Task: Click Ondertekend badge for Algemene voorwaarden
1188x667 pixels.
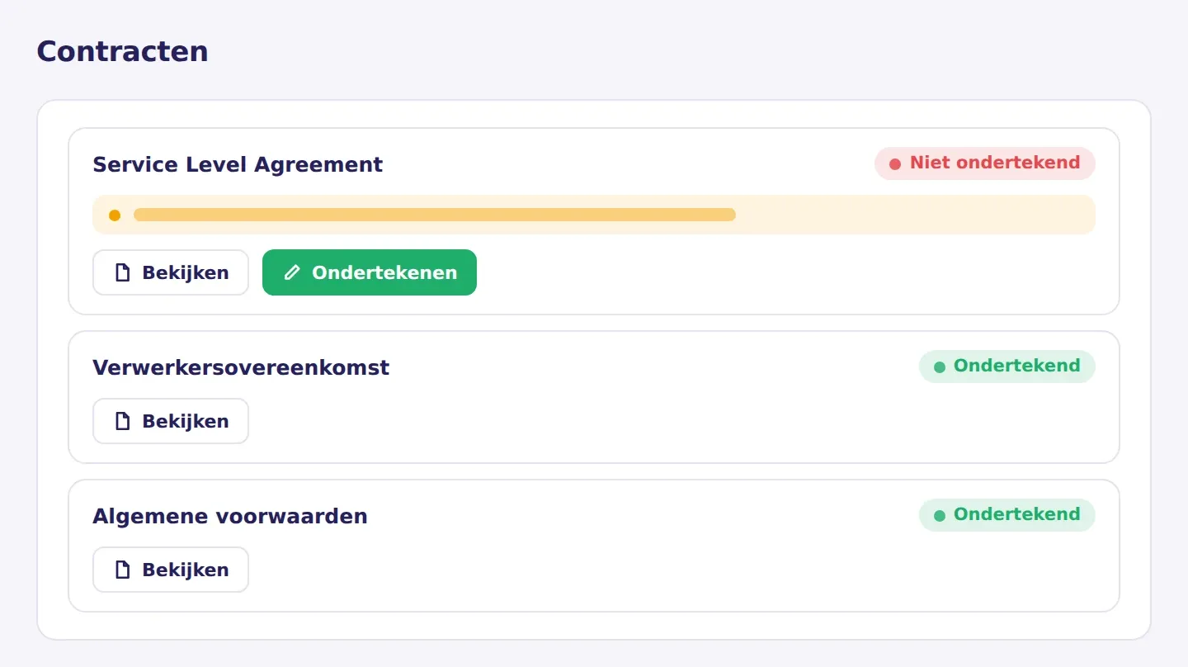Action: (x=1007, y=515)
